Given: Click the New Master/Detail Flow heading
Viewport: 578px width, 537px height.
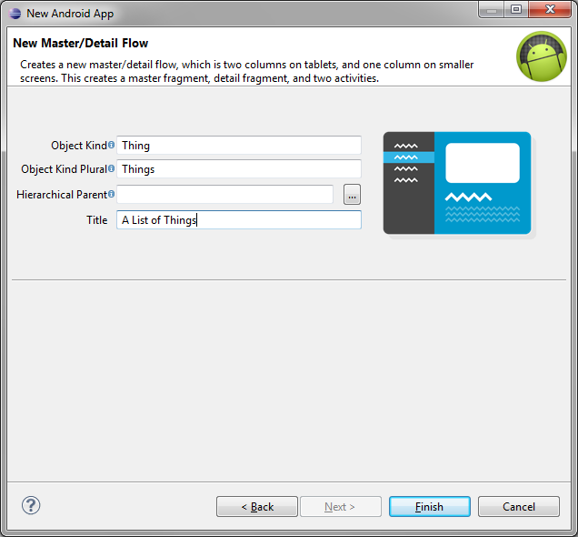Looking at the screenshot, I should point(80,43).
